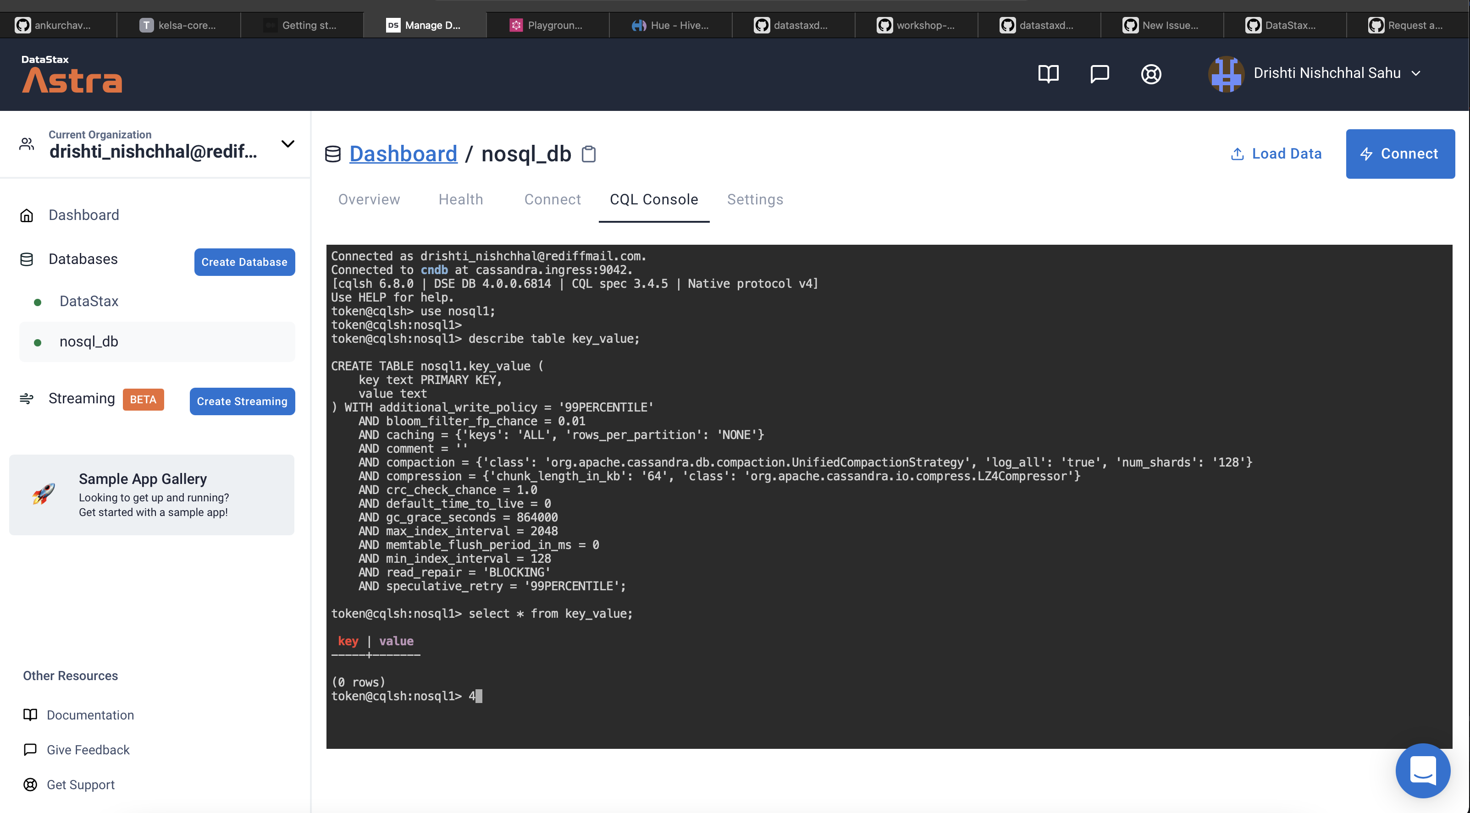This screenshot has width=1470, height=813.
Task: Expand the Current Organization dropdown
Action: [x=288, y=144]
